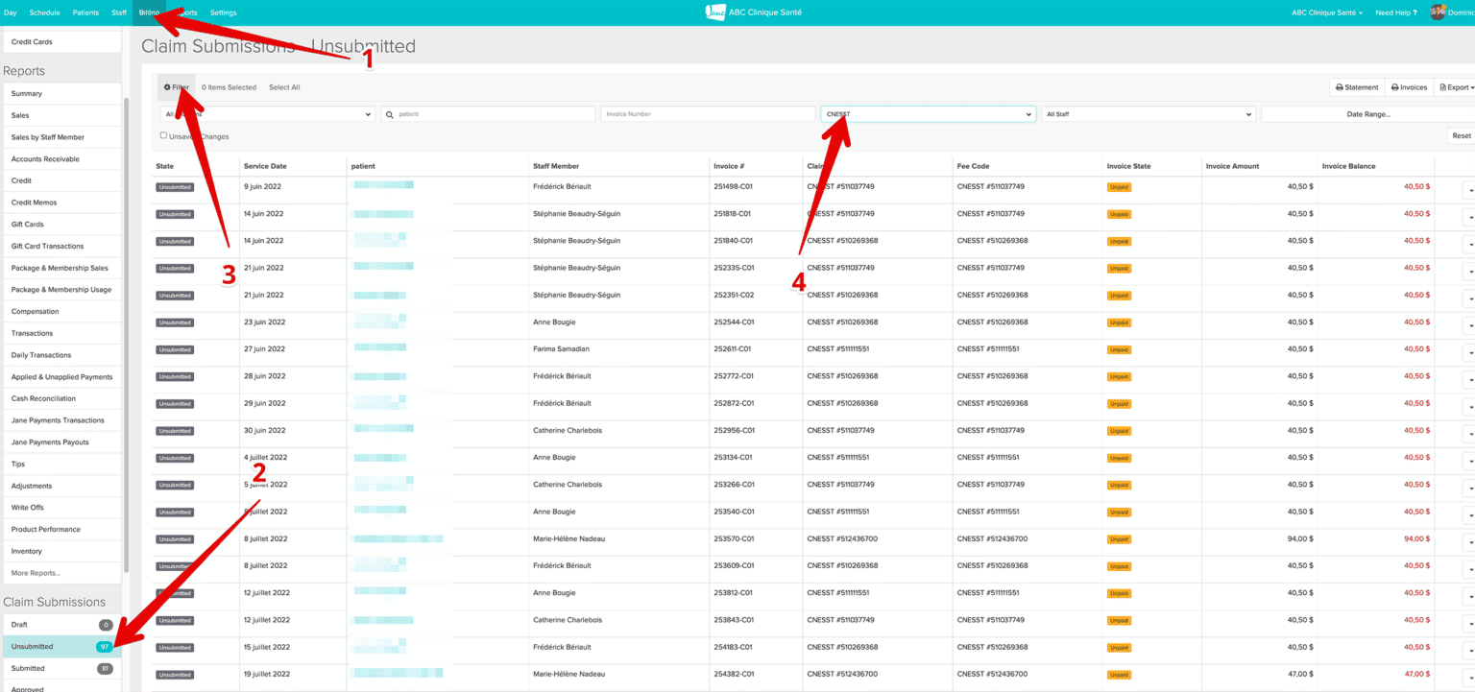Click the Draft count badge showing 0
This screenshot has height=692, width=1475.
106,625
